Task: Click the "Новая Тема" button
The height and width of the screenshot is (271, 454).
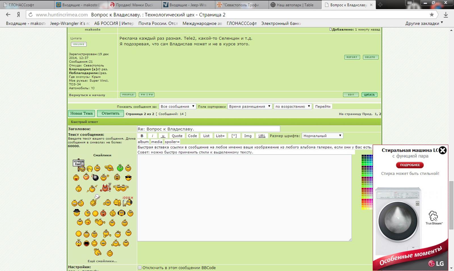Action: [x=81, y=113]
